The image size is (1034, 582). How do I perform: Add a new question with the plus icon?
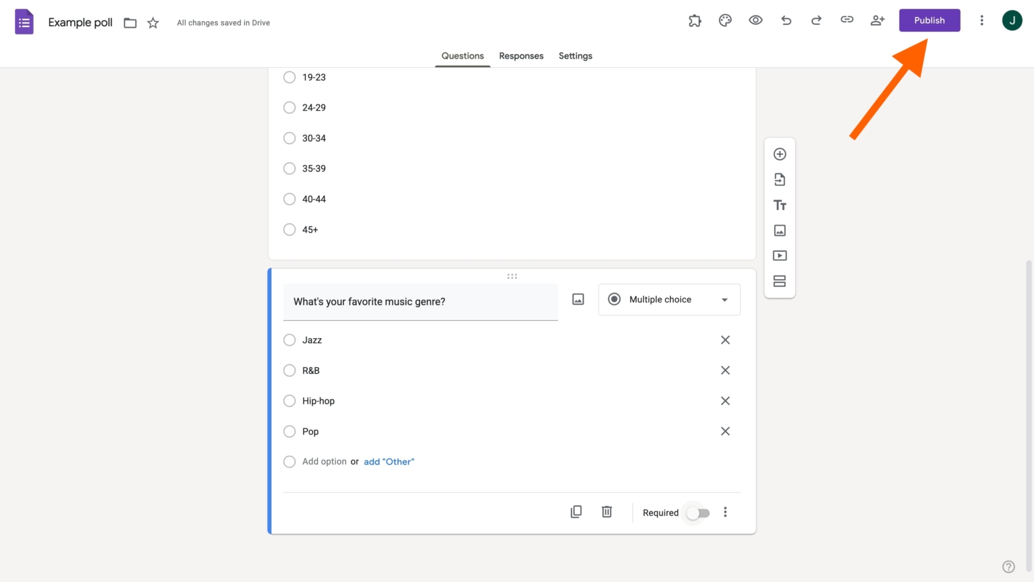[x=780, y=154]
